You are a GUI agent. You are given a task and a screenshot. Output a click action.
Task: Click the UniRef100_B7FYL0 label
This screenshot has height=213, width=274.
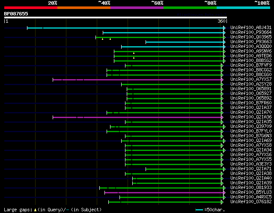tap(251, 131)
